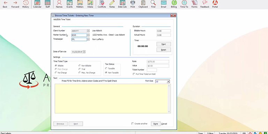Open the Date of Service picker arrow

84,52
